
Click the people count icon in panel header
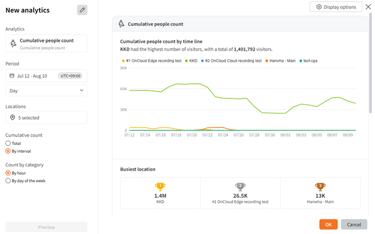tap(122, 24)
